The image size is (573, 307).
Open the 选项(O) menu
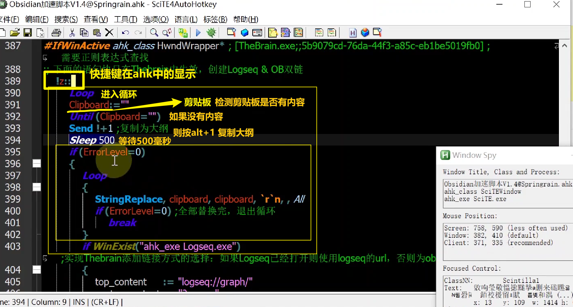pos(156,20)
